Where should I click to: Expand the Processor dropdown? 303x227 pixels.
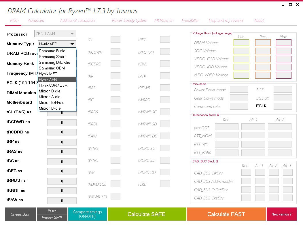pyautogui.click(x=55, y=34)
